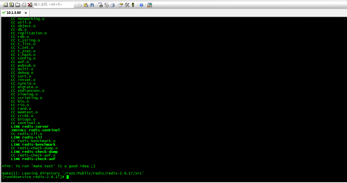347x183 pixels.
Task: Click the 'CC t_list.o' line
Action: point(23,44)
